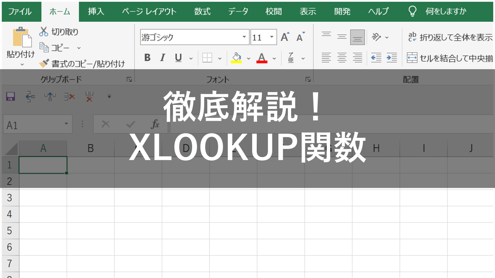
Task: Switch to the ページ レイアウト tab
Action: 149,11
